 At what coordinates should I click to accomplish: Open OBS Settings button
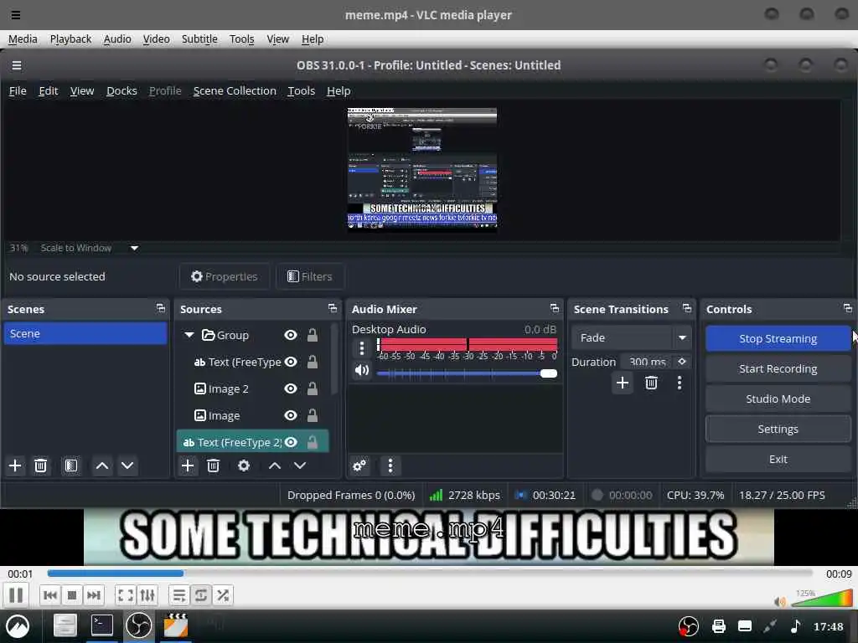pyautogui.click(x=778, y=430)
